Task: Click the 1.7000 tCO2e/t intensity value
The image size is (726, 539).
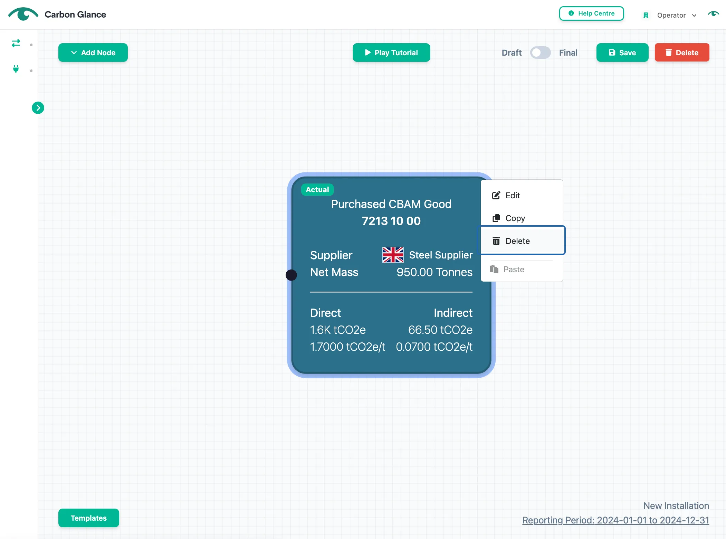Action: pyautogui.click(x=347, y=347)
